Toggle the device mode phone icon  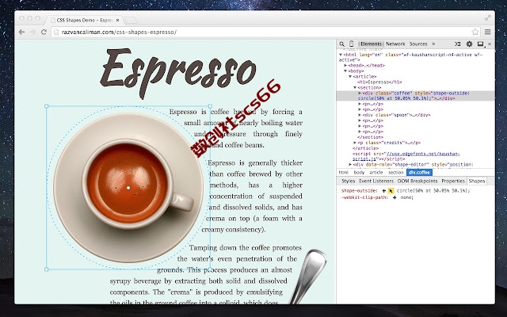[x=352, y=44]
